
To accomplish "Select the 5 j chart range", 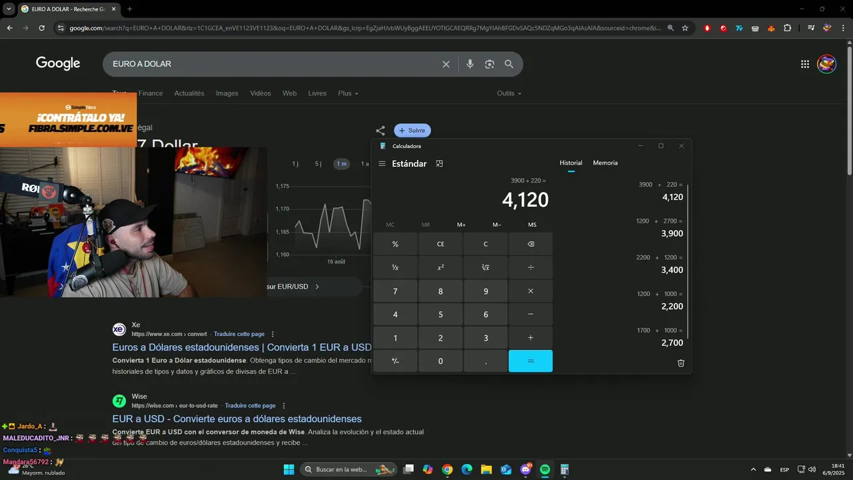I will 318,164.
